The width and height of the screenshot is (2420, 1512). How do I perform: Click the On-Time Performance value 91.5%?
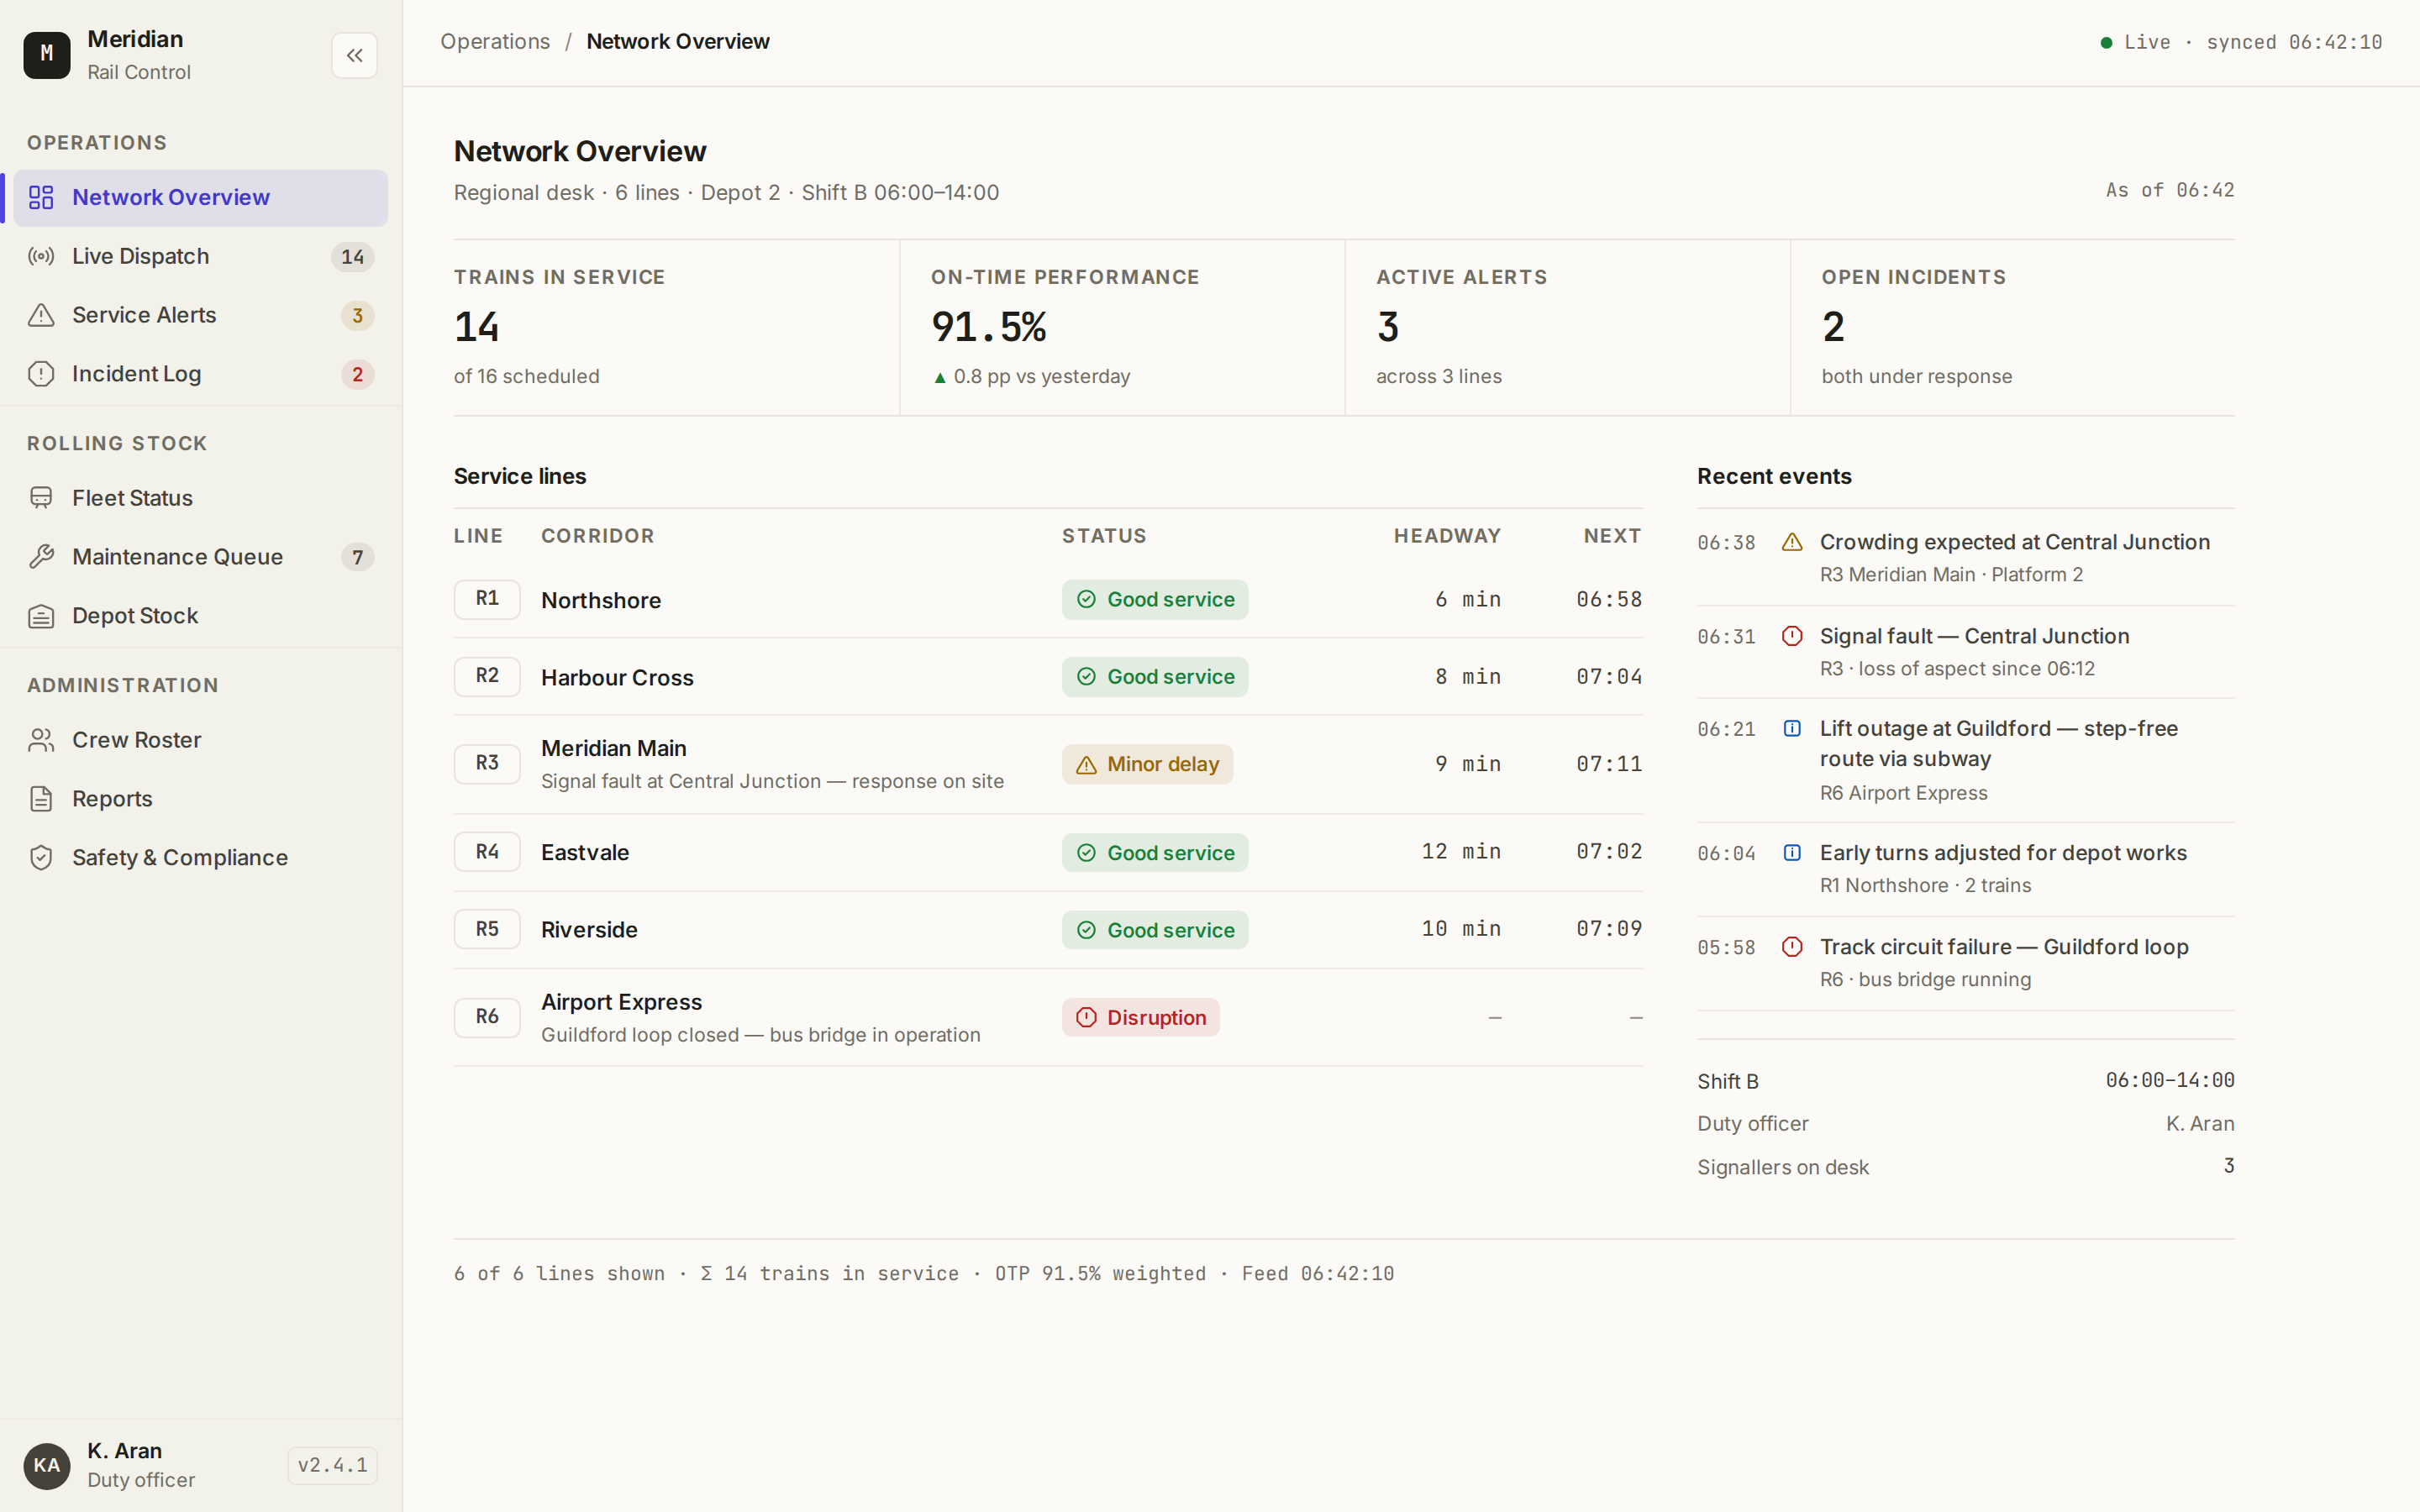coord(989,327)
